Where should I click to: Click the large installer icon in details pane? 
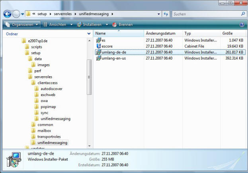point(14,160)
